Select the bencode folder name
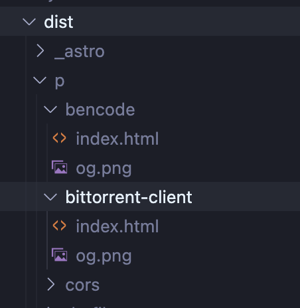 [x=100, y=110]
